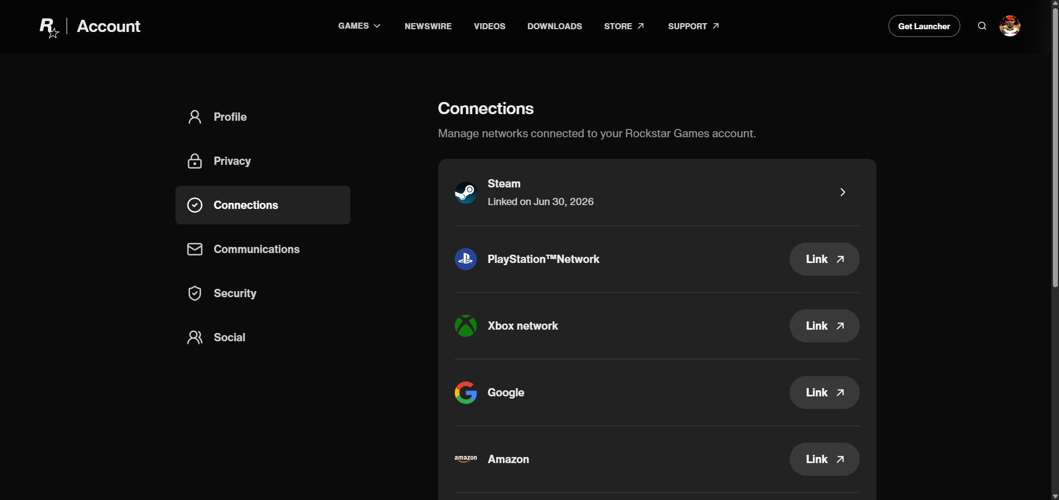Click the Get Launcher button
Screen dimensions: 1059x500
pos(924,26)
